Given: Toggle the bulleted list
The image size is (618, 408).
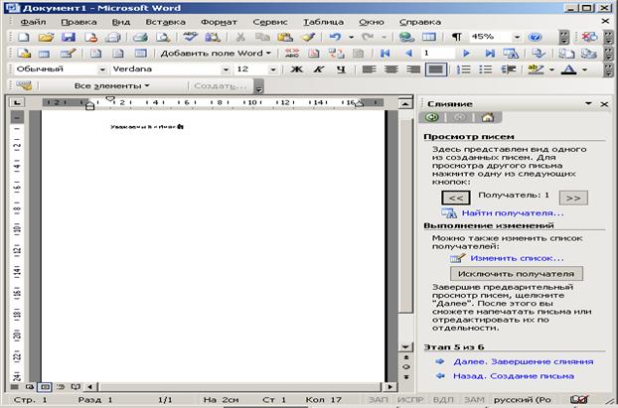Looking at the screenshot, I should 486,69.
